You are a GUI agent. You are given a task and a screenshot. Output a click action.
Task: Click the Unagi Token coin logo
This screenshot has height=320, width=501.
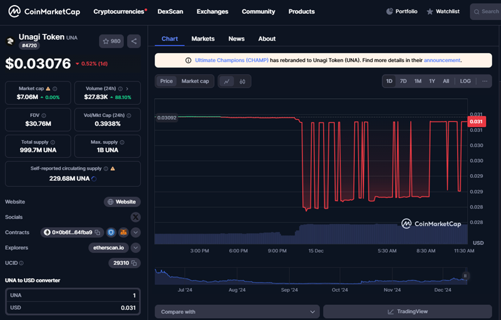(x=10, y=41)
